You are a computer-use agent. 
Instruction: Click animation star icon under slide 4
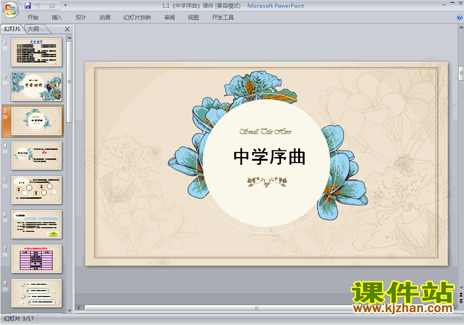pyautogui.click(x=5, y=152)
